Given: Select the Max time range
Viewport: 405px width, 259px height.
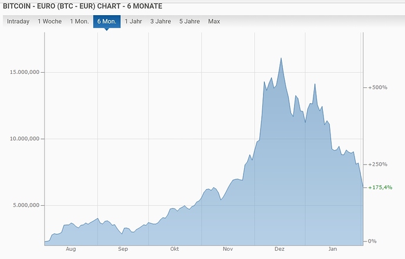Looking at the screenshot, I should pos(214,22).
